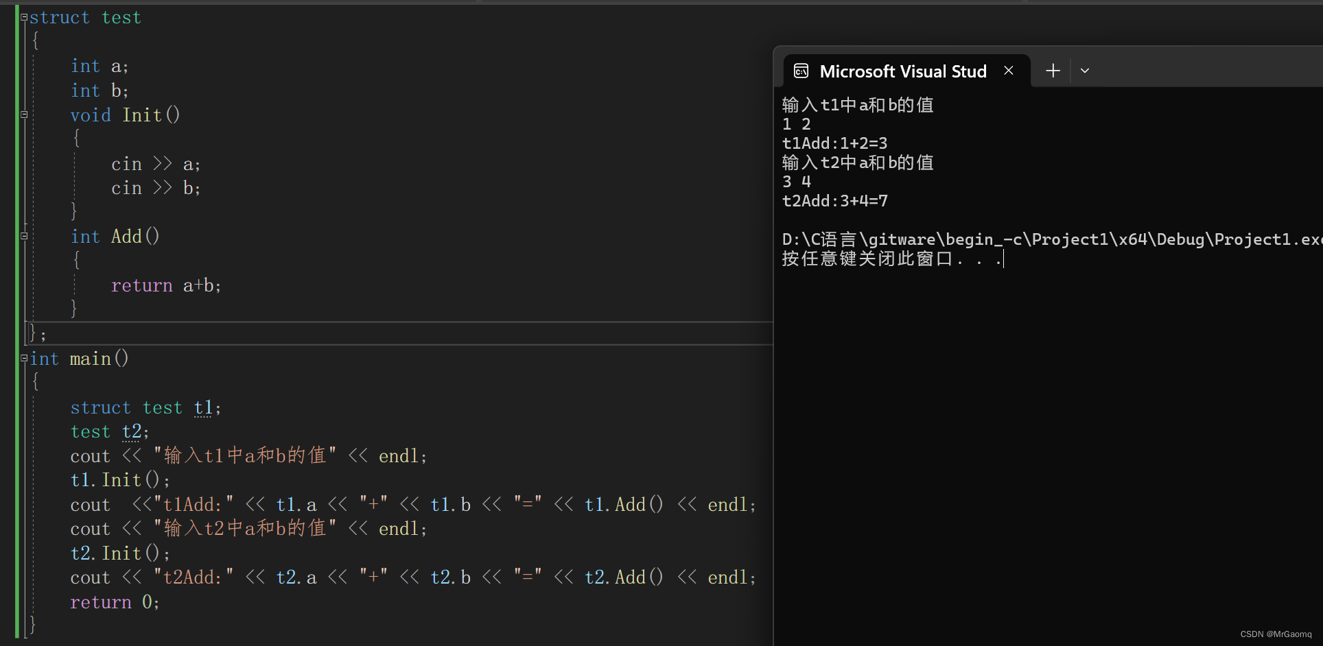Click the cout line printing "t1Add:"
The height and width of the screenshot is (646, 1323).
coord(413,505)
